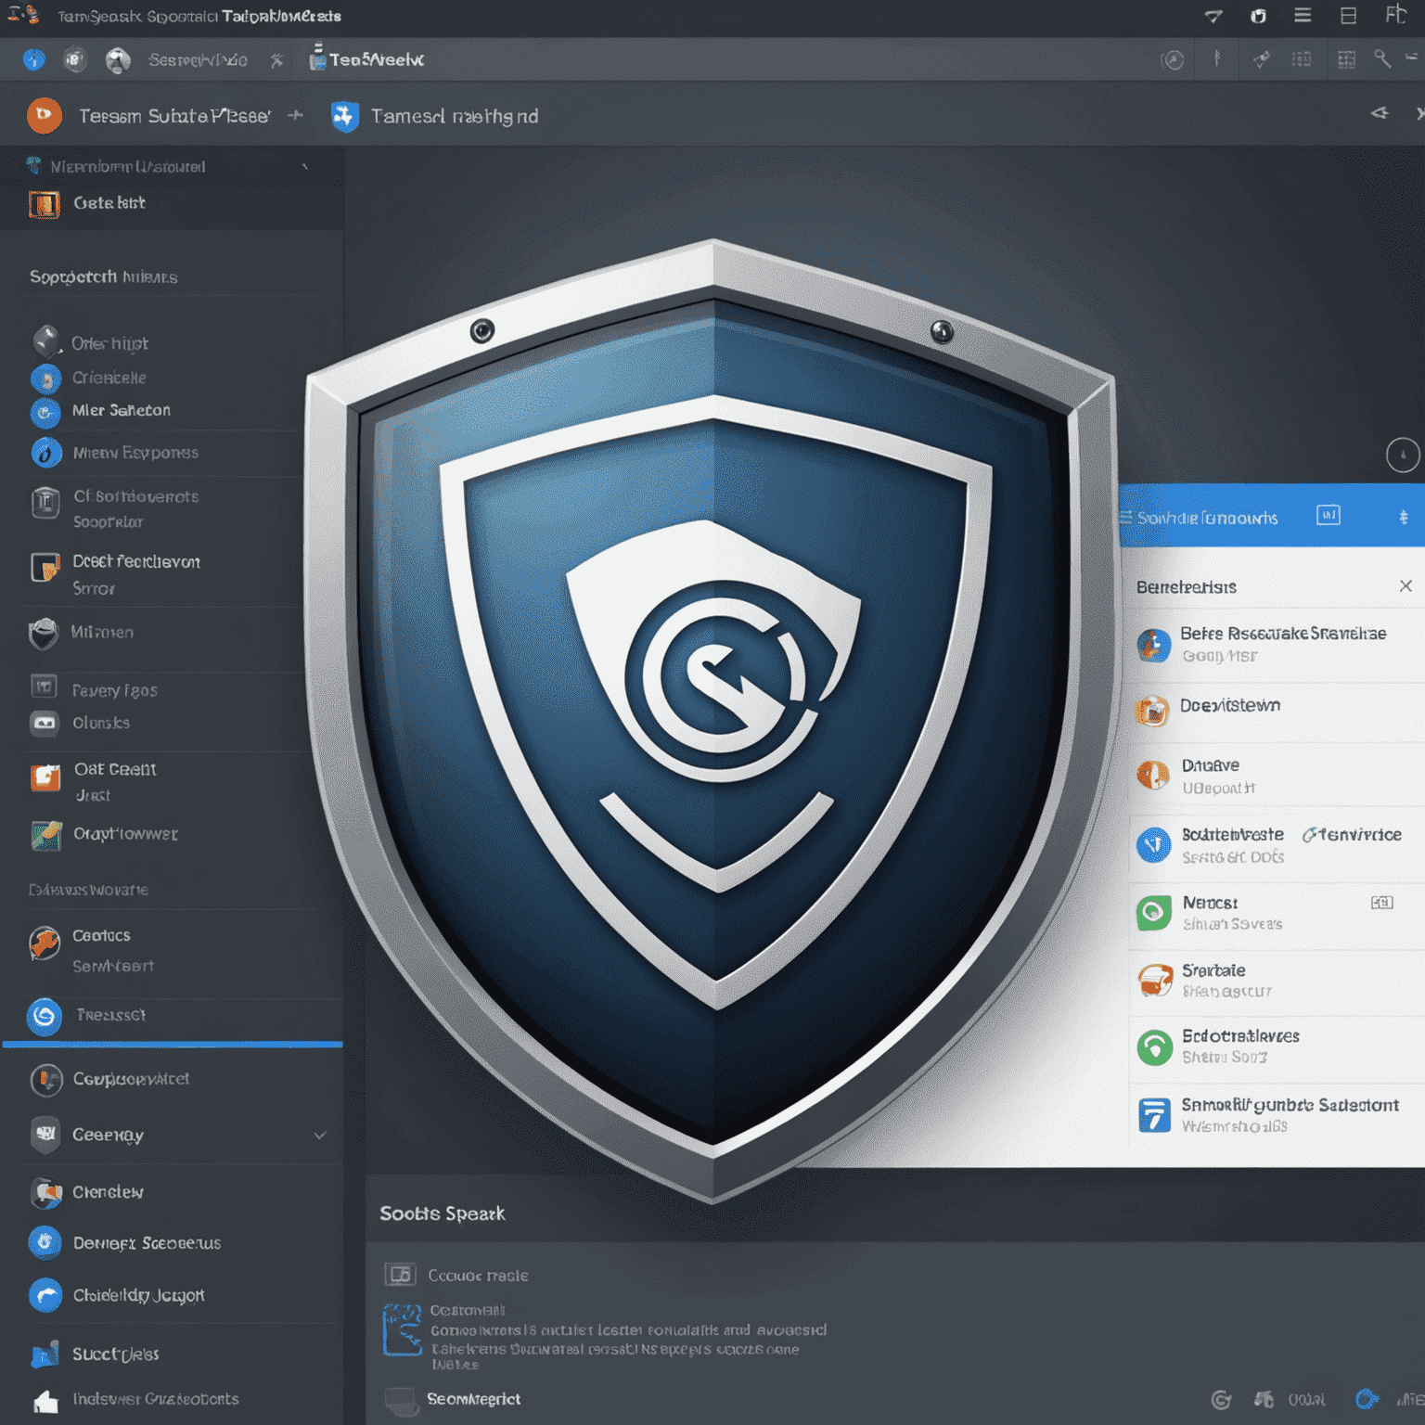The height and width of the screenshot is (1425, 1425).
Task: Open the 'Tamesd' tab
Action: (455, 116)
